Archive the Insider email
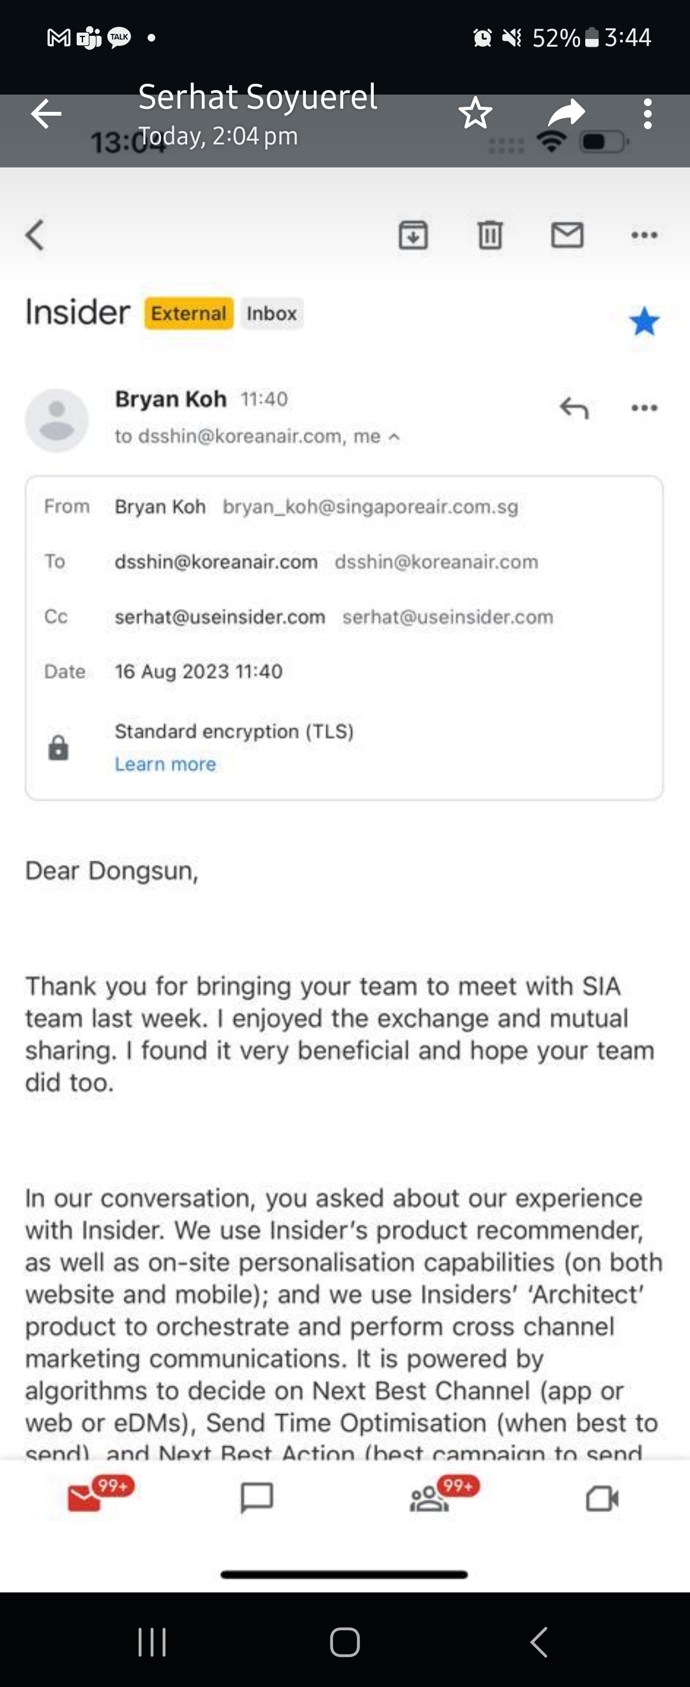This screenshot has height=1687, width=690. 413,235
